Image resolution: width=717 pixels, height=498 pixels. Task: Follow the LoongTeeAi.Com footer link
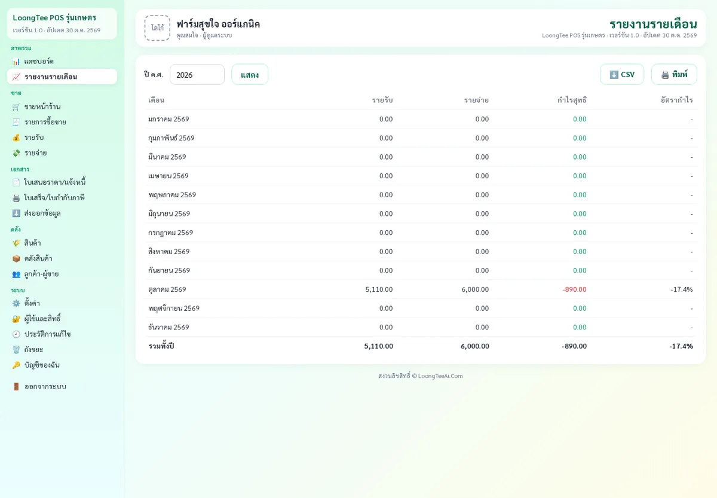440,376
